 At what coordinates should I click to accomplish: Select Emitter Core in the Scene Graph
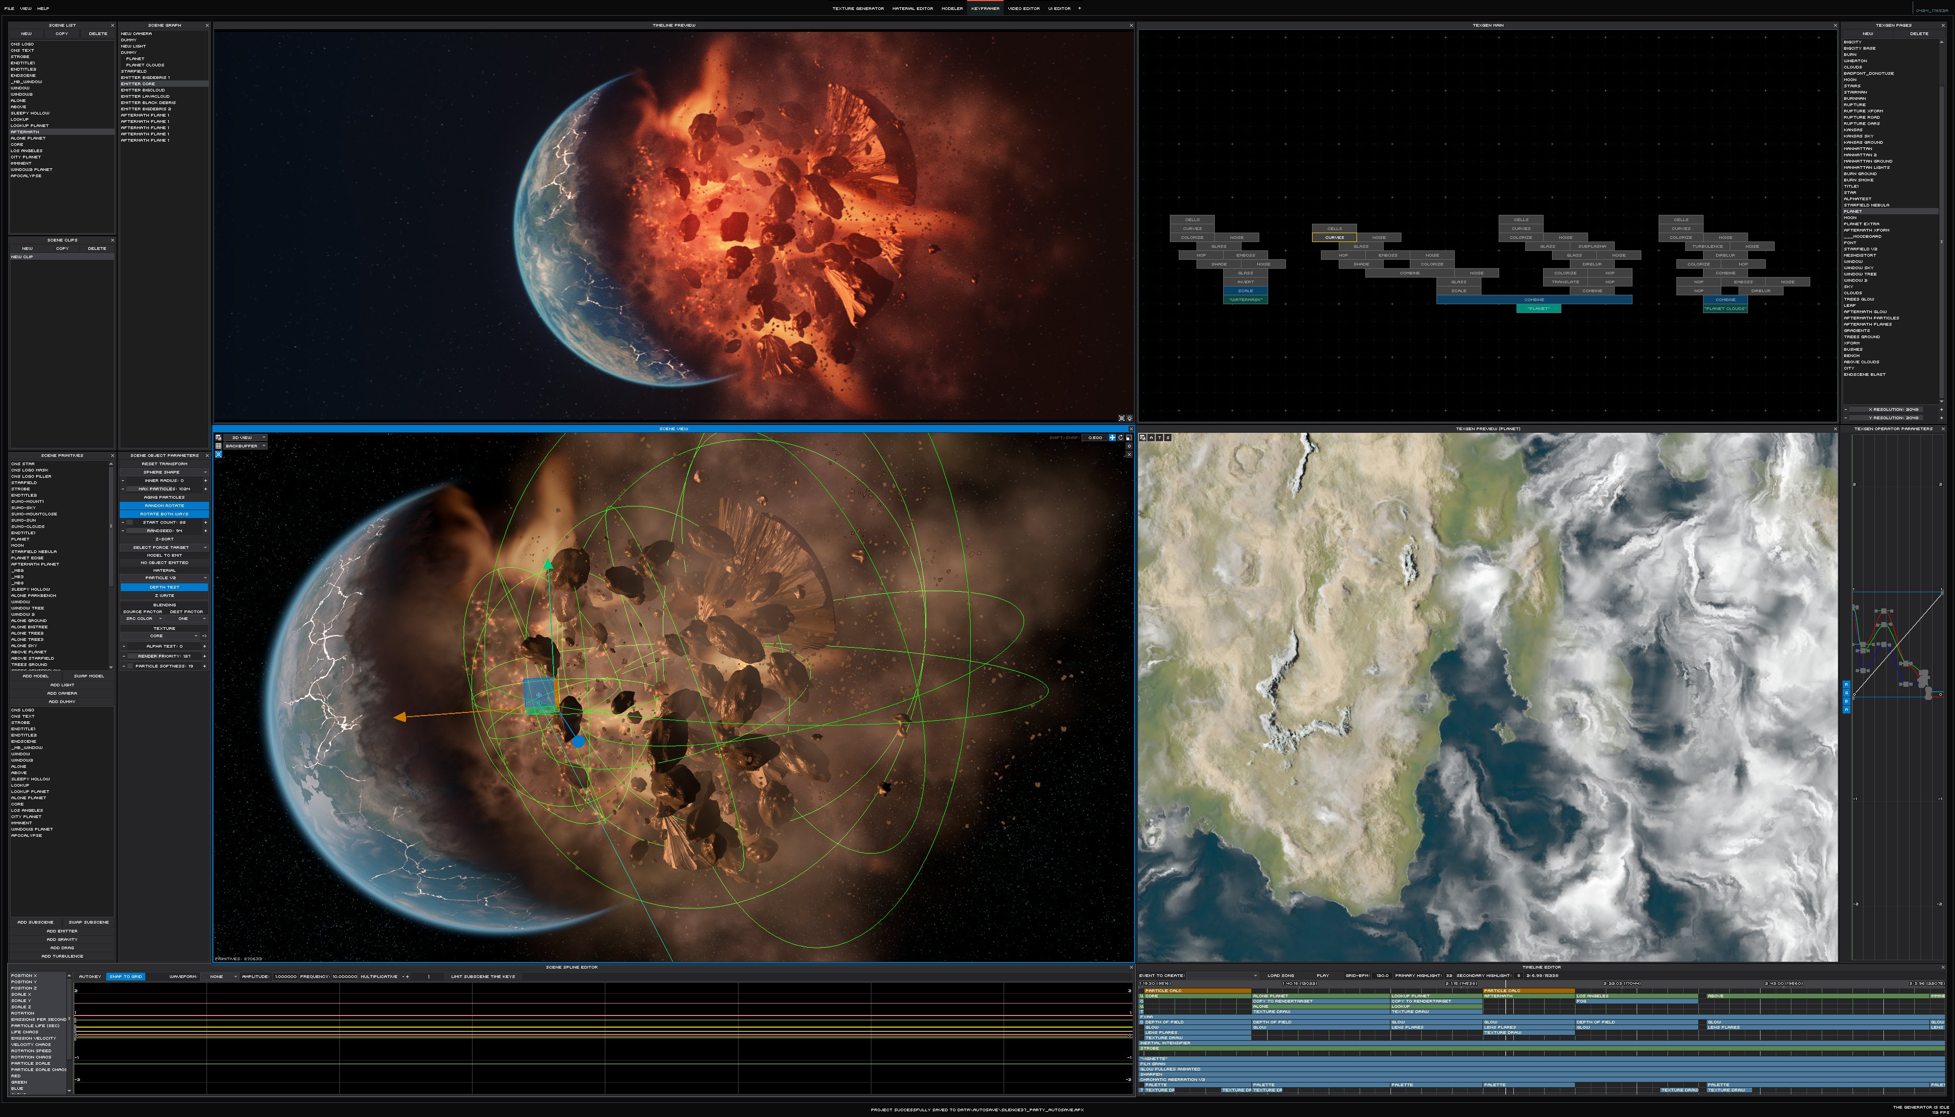point(138,84)
